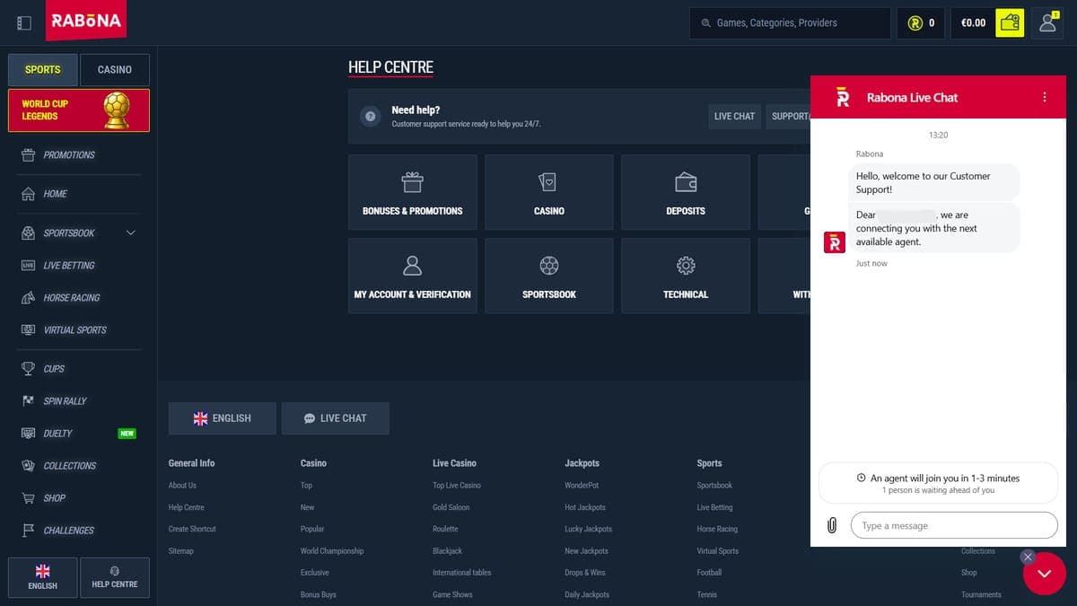Click the Live Betting icon

(28, 266)
